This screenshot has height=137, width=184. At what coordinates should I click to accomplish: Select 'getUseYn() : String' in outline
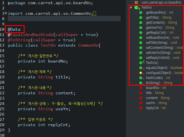(x=160, y=28)
